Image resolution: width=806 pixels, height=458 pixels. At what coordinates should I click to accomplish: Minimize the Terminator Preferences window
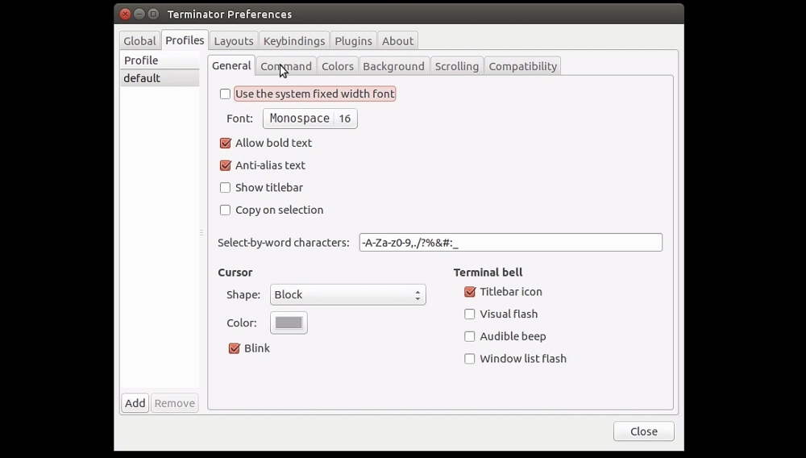(139, 14)
